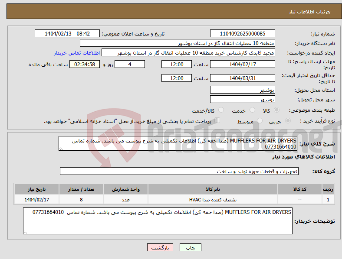Screen dimensions: 342x259
Task: Click the quantity cell showing 8
Action: (81, 200)
